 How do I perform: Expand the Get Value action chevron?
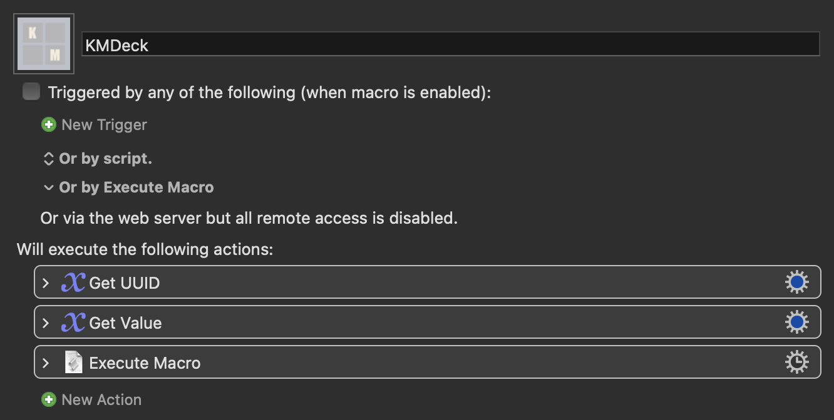(46, 322)
